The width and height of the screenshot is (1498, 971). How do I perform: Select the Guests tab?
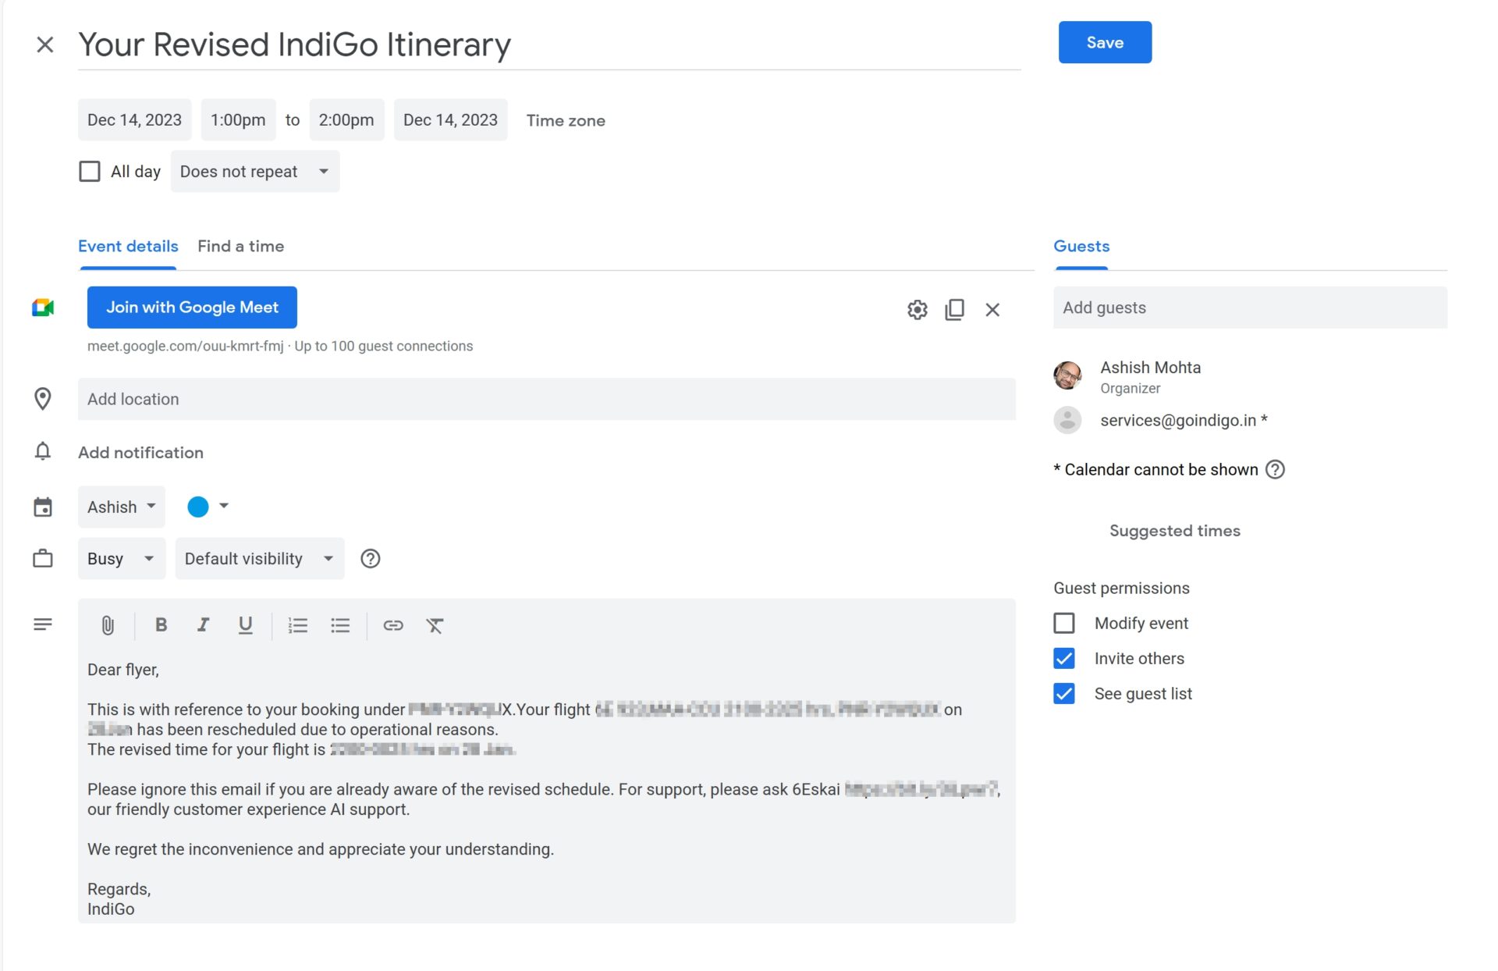pos(1081,246)
